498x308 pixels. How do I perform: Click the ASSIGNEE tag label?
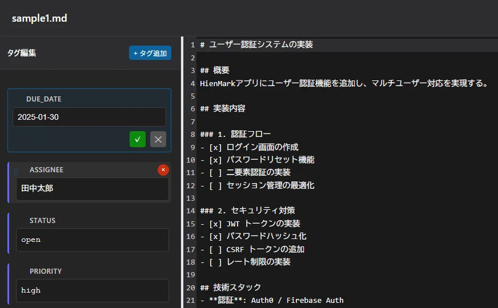pos(46,170)
